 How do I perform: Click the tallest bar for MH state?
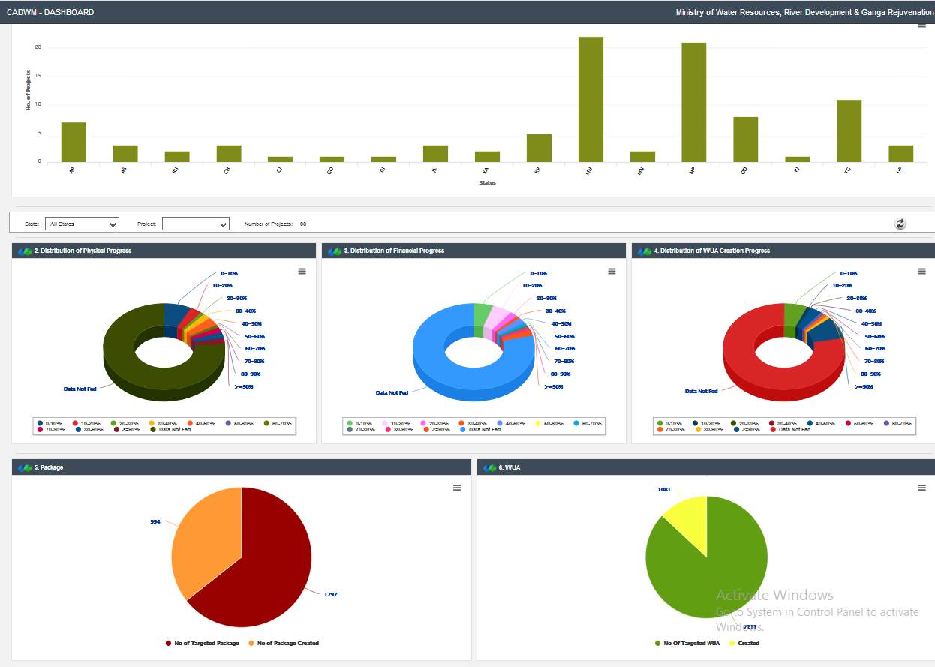[591, 98]
